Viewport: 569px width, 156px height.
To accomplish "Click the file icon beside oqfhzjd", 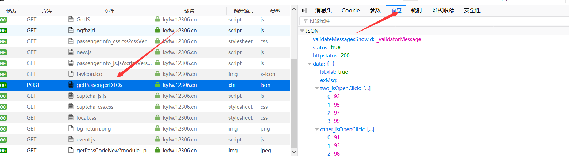I will click(71, 30).
